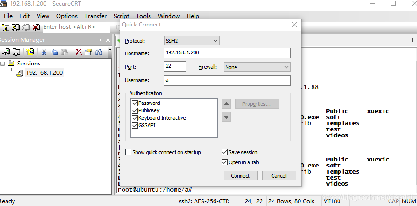Uncheck the Save session checkbox
The image size is (417, 206).
point(224,152)
